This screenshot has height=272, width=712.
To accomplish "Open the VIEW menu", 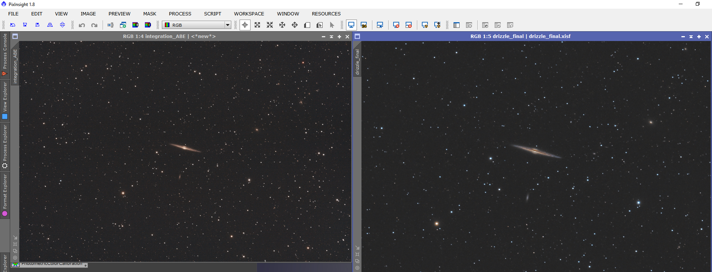I will pyautogui.click(x=61, y=14).
